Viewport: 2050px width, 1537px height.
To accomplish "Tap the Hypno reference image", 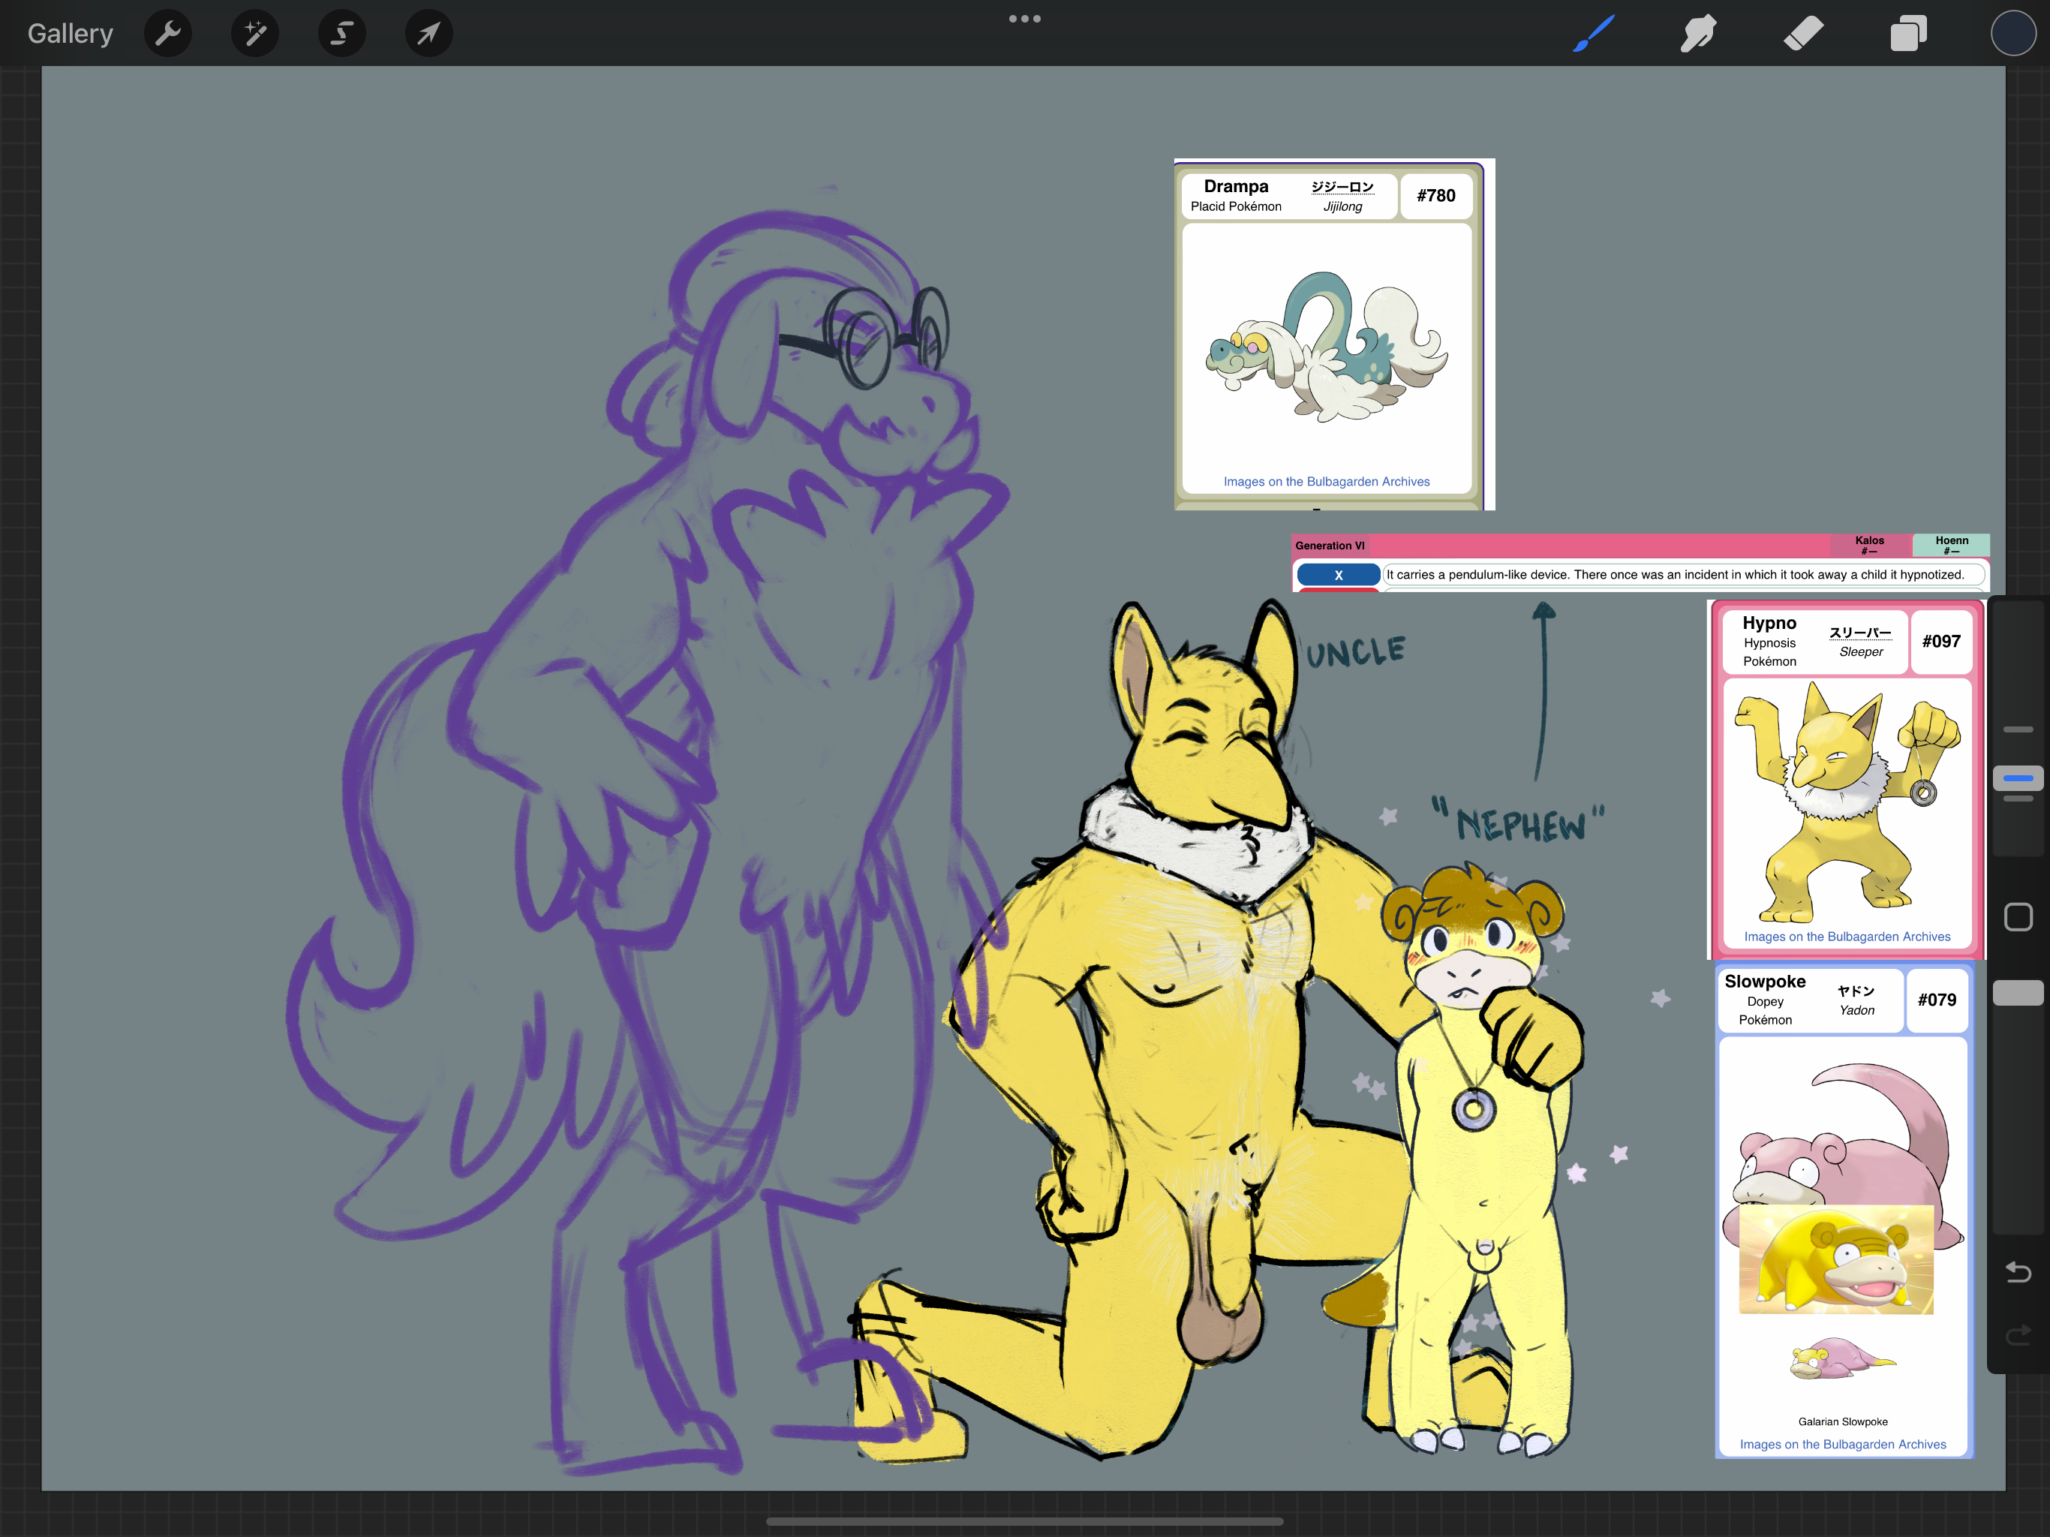I will pos(1847,802).
